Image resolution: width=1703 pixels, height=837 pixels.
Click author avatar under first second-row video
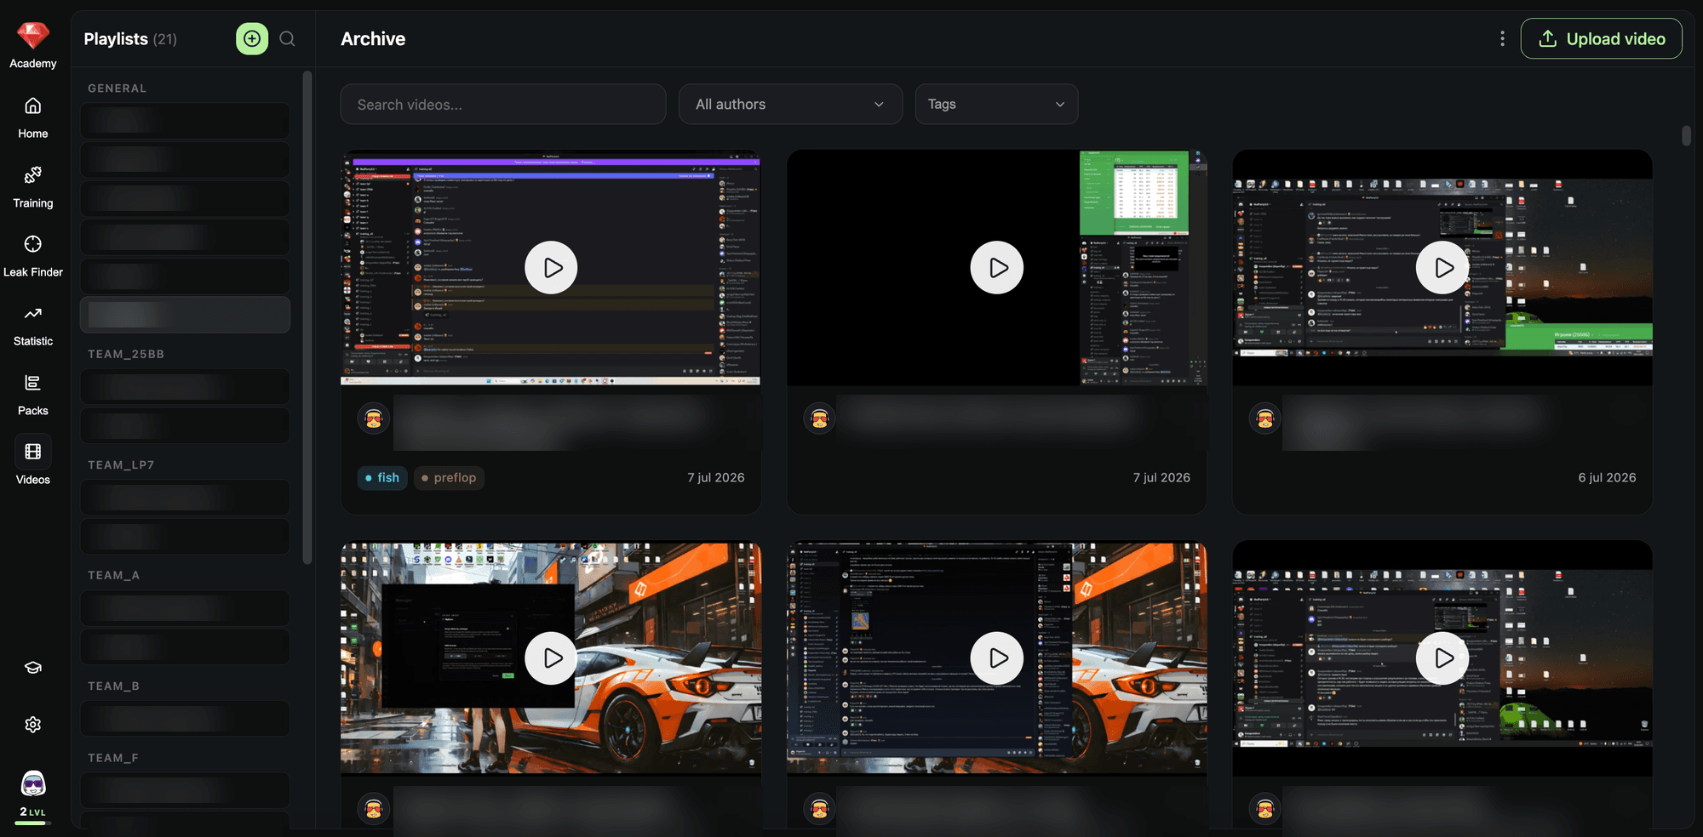[x=374, y=809]
